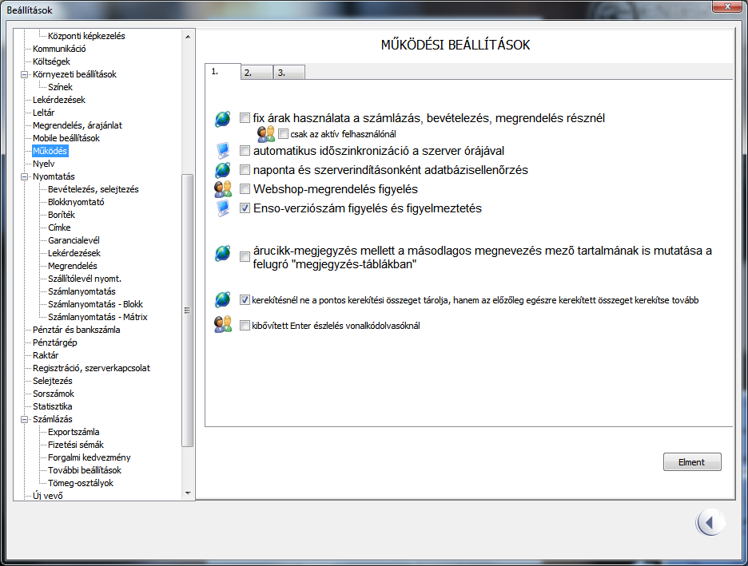Collapse the Környezeti beállítások tree node
748x566 pixels.
click(x=24, y=74)
